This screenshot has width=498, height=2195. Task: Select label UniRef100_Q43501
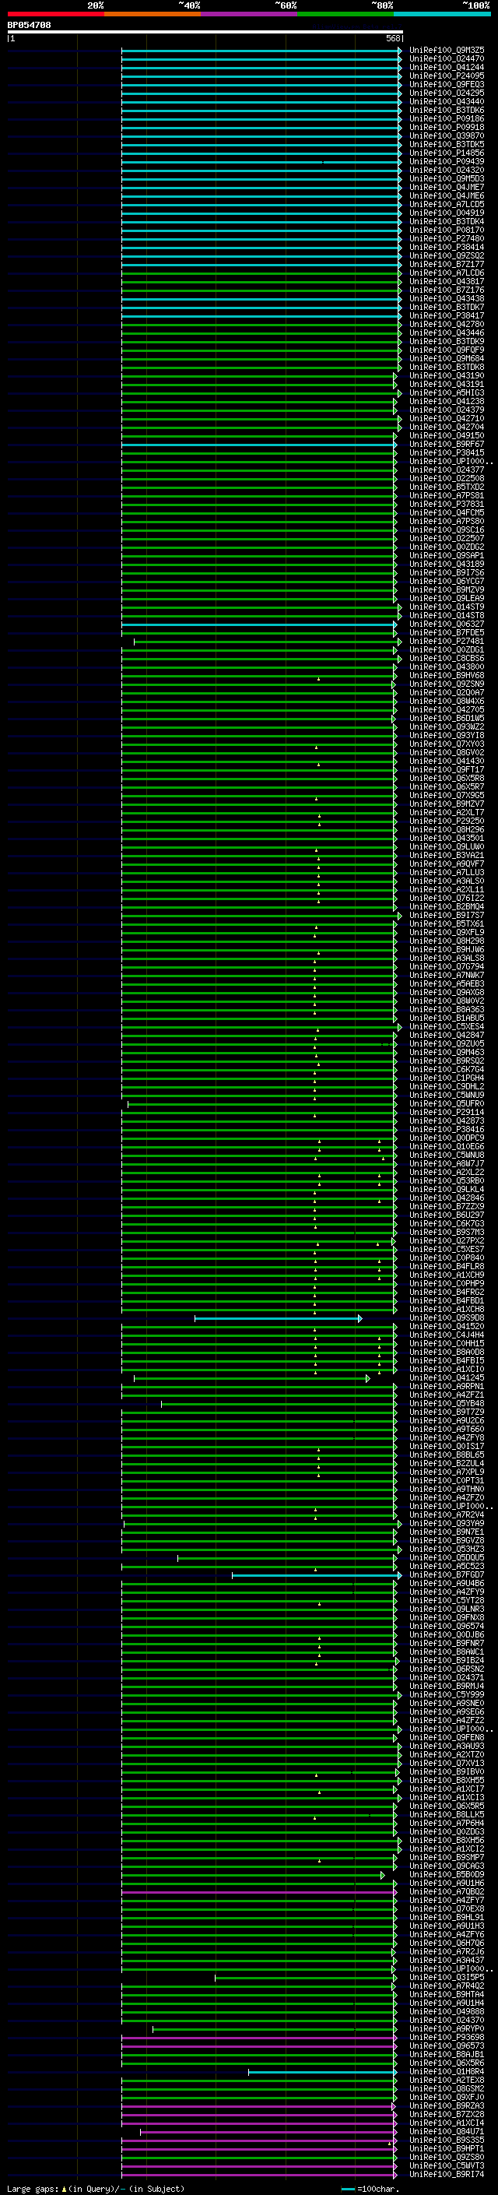tap(447, 838)
